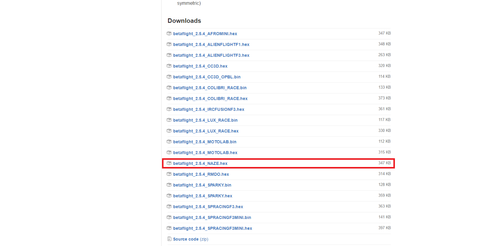Screen dimensions: 498x246
Task: Click package icon beside RMDO.hex
Action: pyautogui.click(x=169, y=174)
